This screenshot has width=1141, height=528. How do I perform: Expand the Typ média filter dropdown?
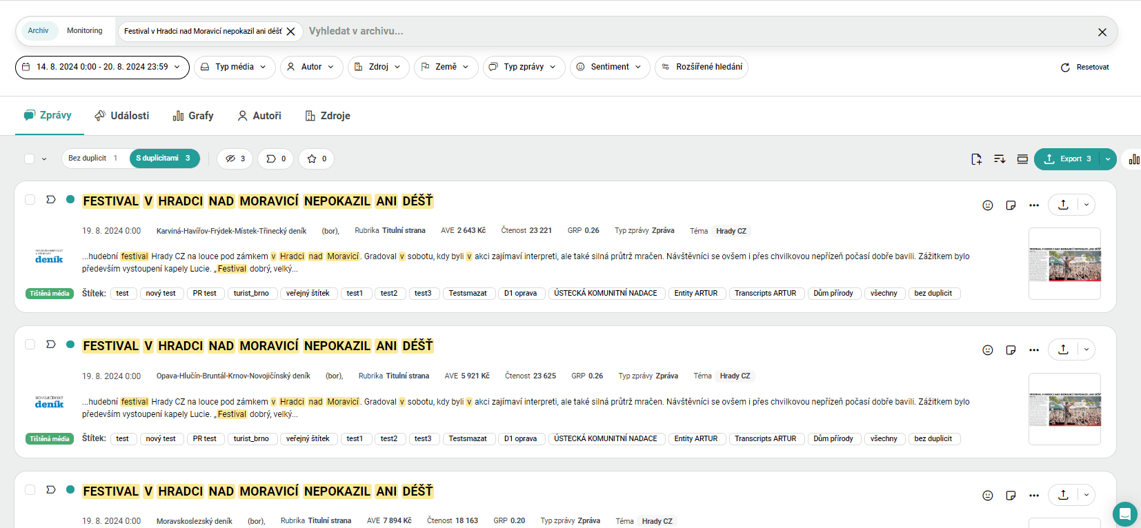[x=235, y=68]
